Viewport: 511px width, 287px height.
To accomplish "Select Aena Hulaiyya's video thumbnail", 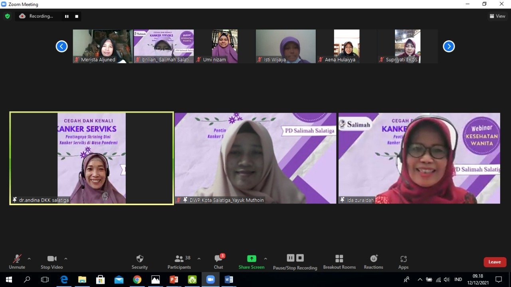I will [x=347, y=46].
